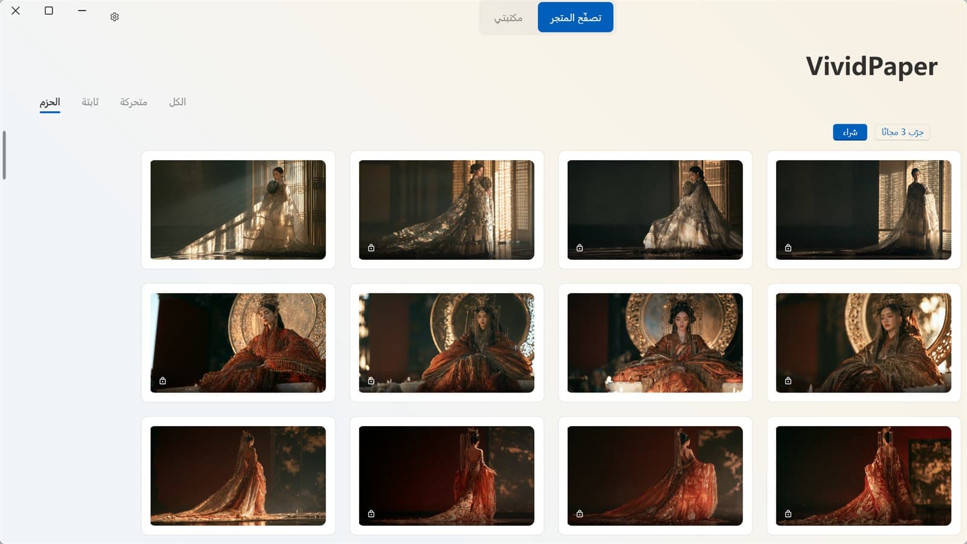Open third row third gown wallpaper
The image size is (967, 544).
pos(655,476)
